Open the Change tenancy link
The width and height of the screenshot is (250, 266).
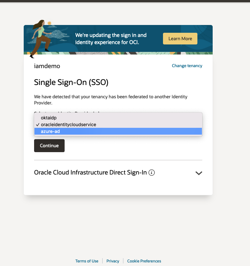[187, 66]
